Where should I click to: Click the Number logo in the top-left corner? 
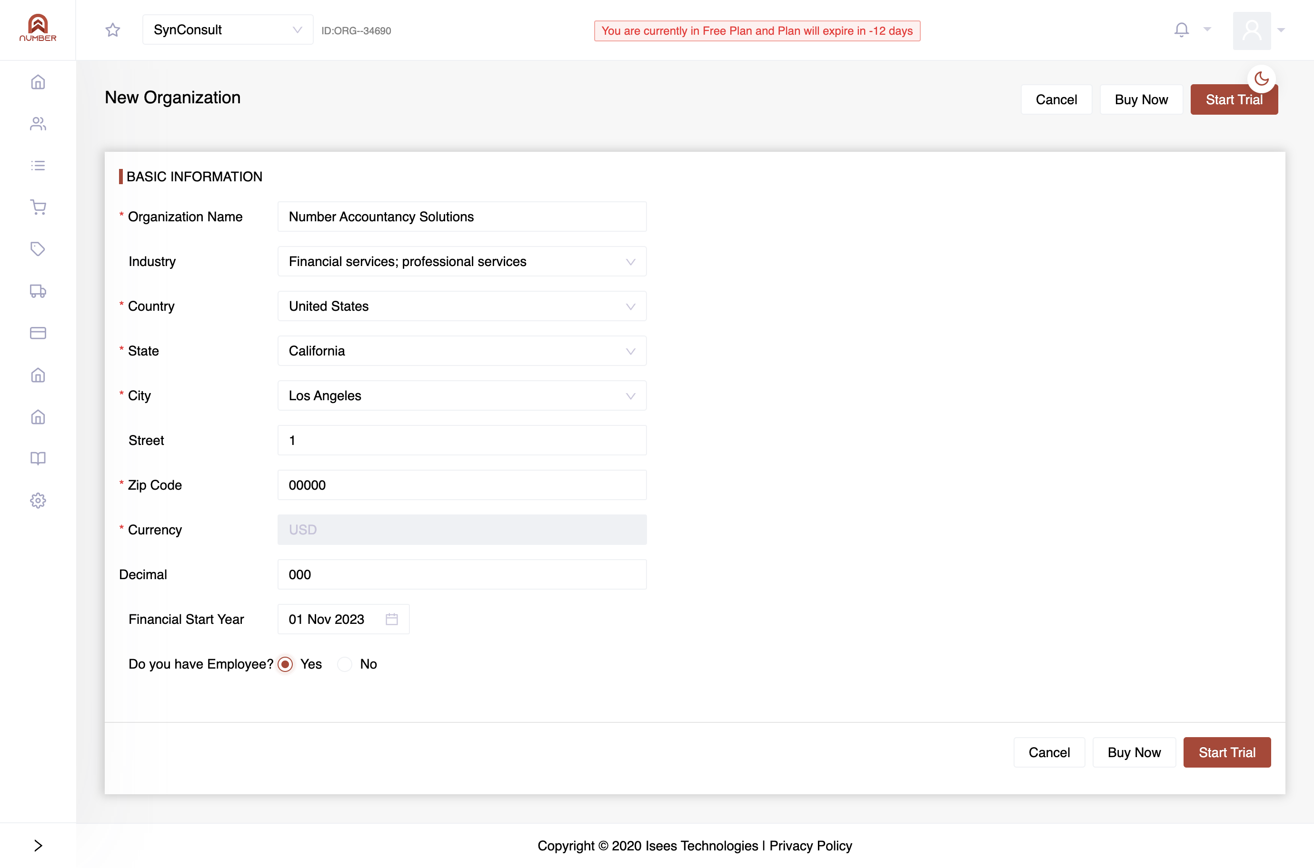pyautogui.click(x=38, y=28)
